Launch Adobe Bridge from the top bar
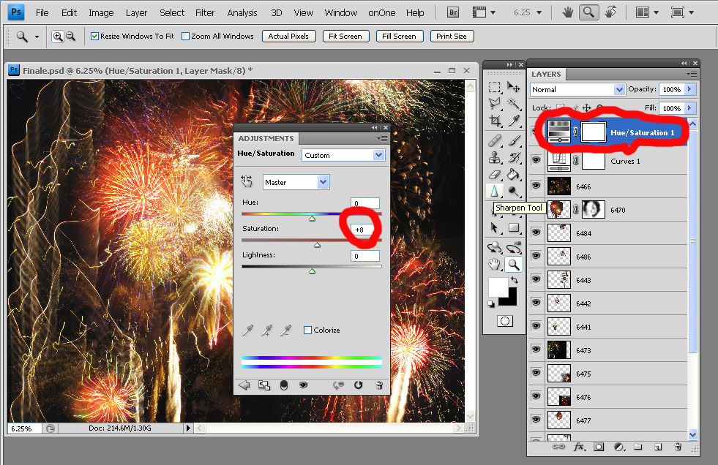This screenshot has width=718, height=465. tap(453, 12)
